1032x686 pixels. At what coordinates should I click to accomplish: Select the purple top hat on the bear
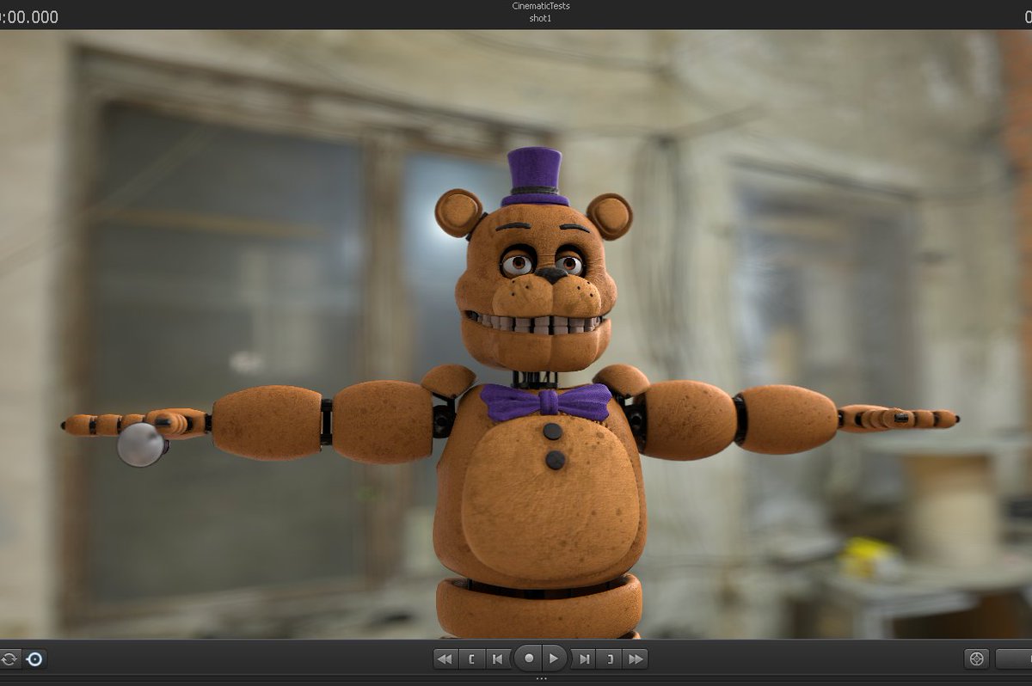[535, 177]
